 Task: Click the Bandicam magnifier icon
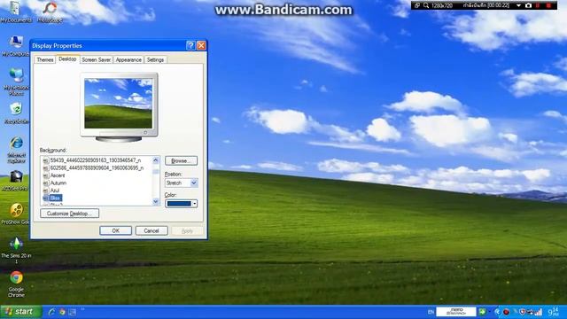click(x=426, y=5)
